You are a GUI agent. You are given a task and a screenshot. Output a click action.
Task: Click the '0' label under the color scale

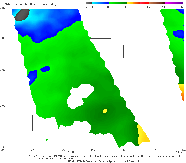(x=86, y=7)
